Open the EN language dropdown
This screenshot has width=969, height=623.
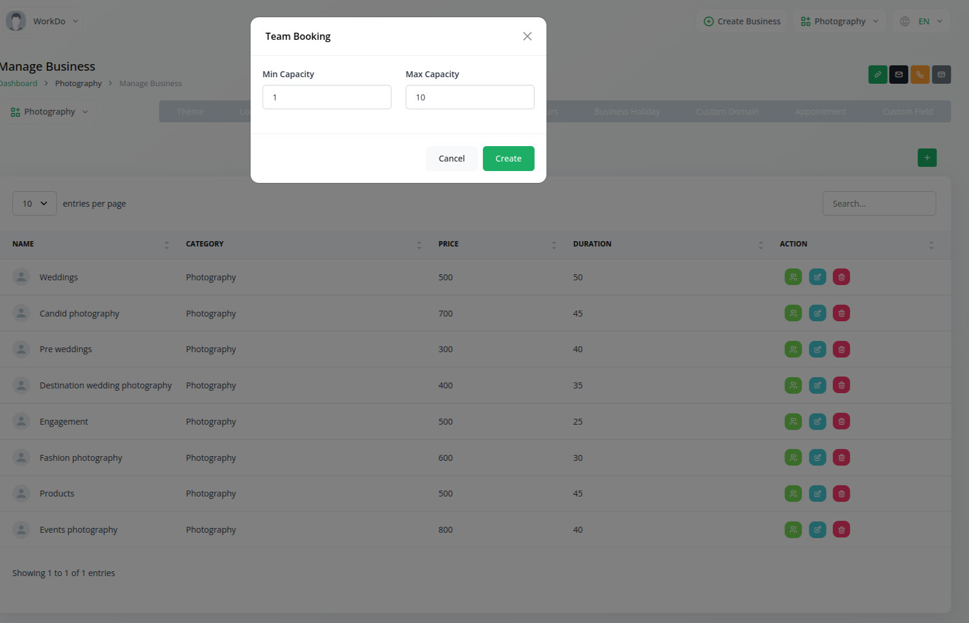pyautogui.click(x=921, y=21)
